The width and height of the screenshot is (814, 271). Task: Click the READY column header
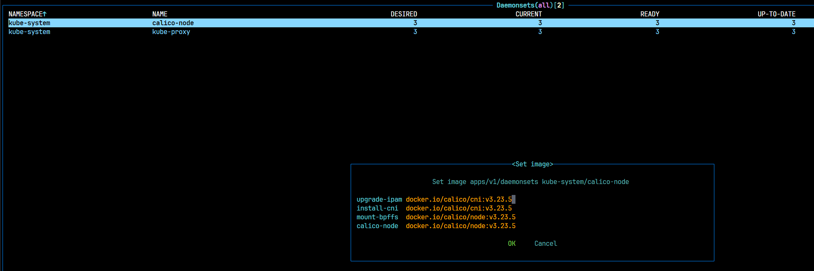pos(650,14)
